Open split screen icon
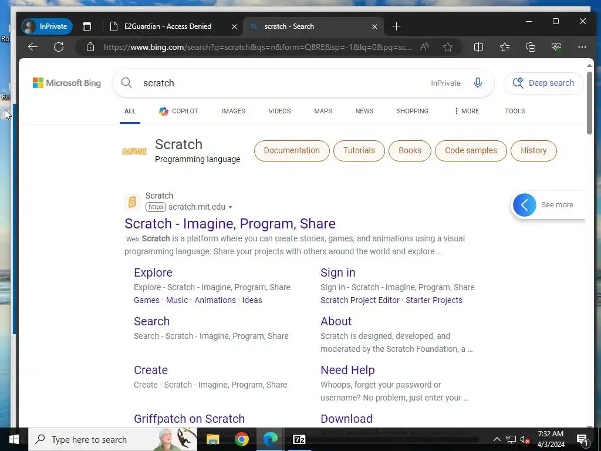This screenshot has width=601, height=451. click(478, 47)
